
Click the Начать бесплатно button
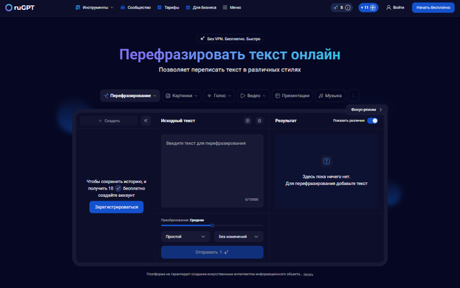point(433,7)
